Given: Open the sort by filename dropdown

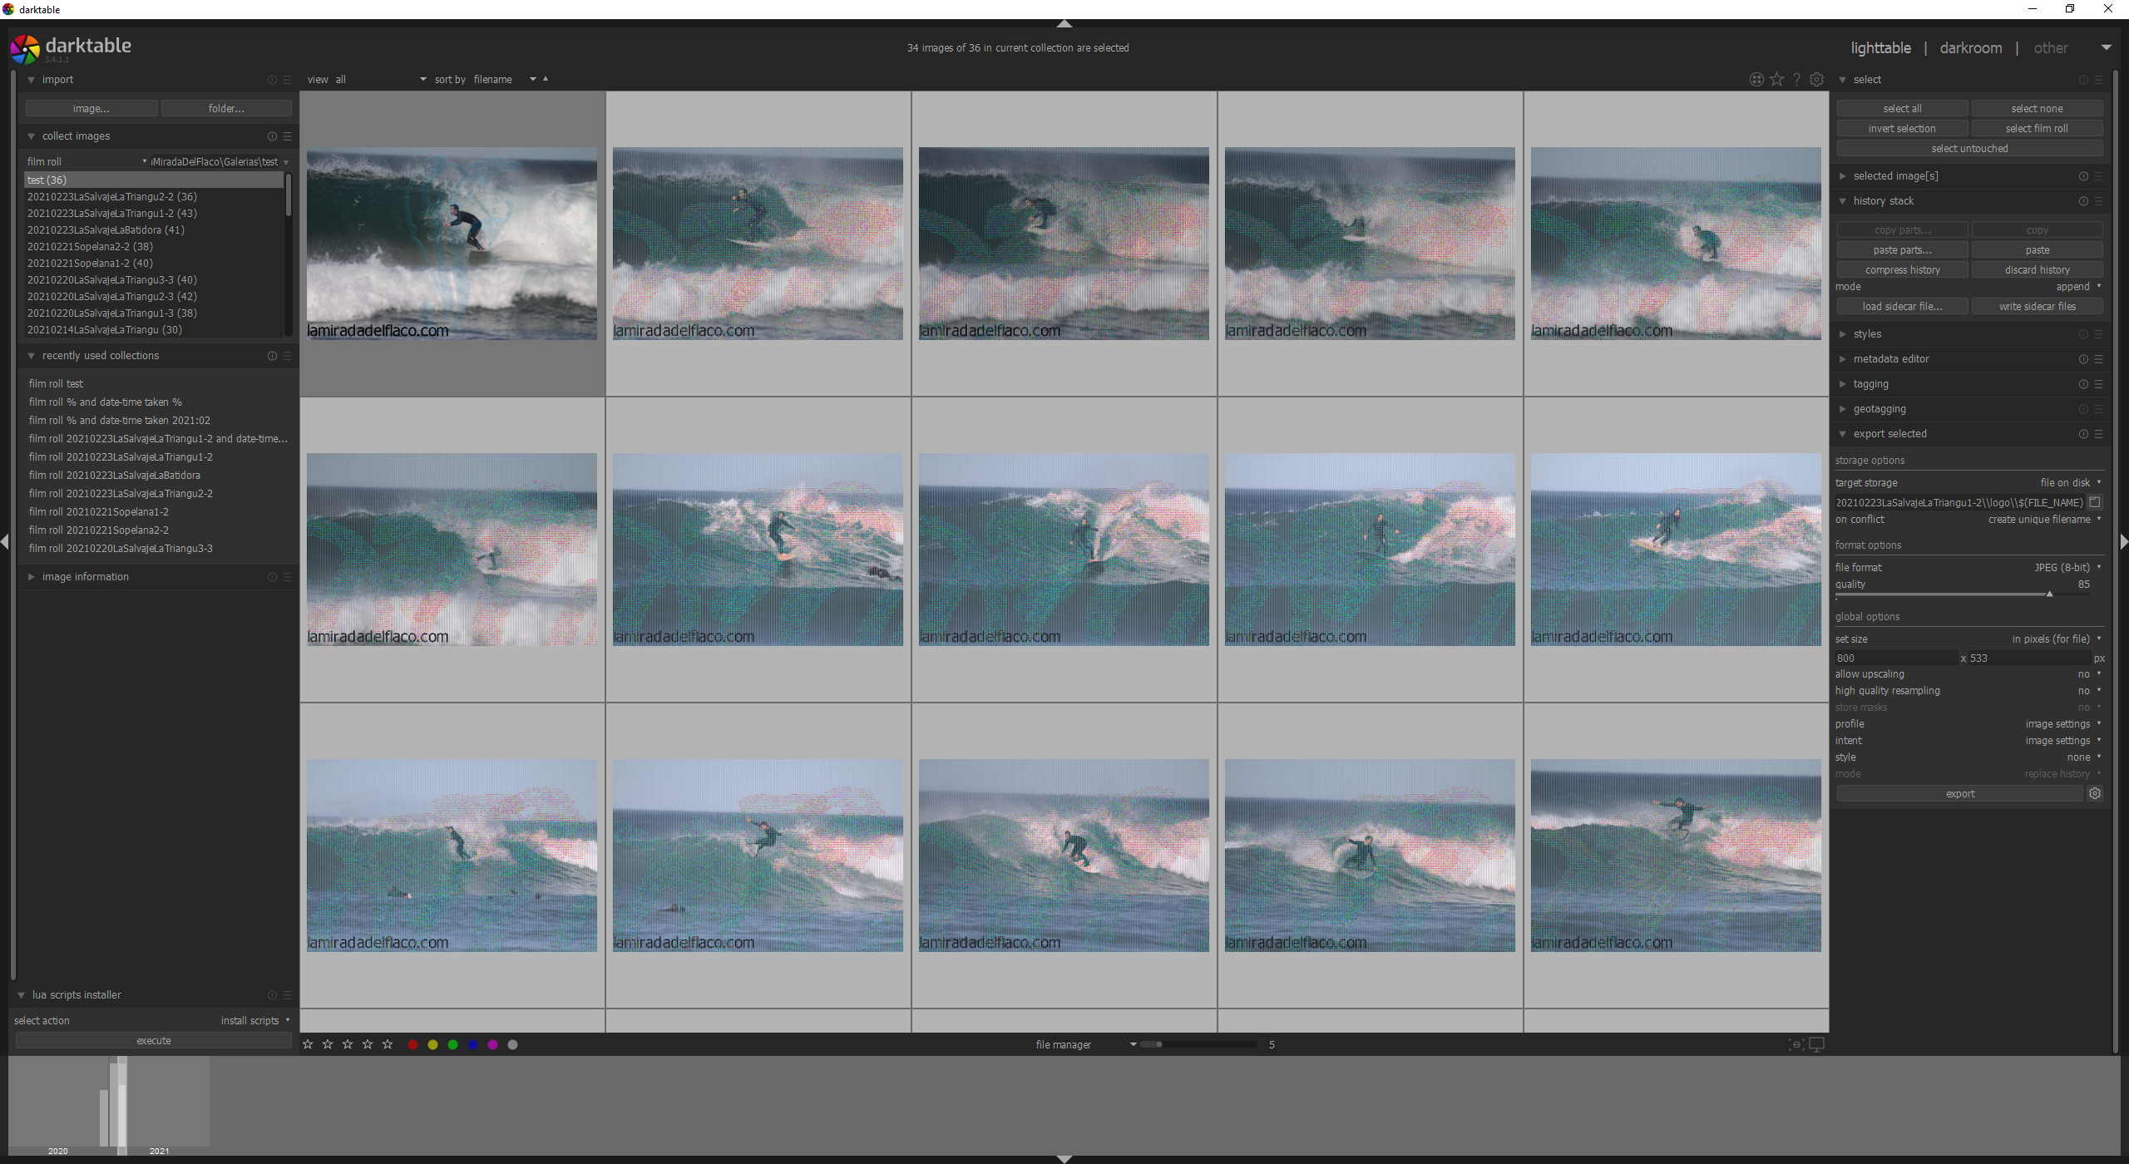Looking at the screenshot, I should click(494, 79).
